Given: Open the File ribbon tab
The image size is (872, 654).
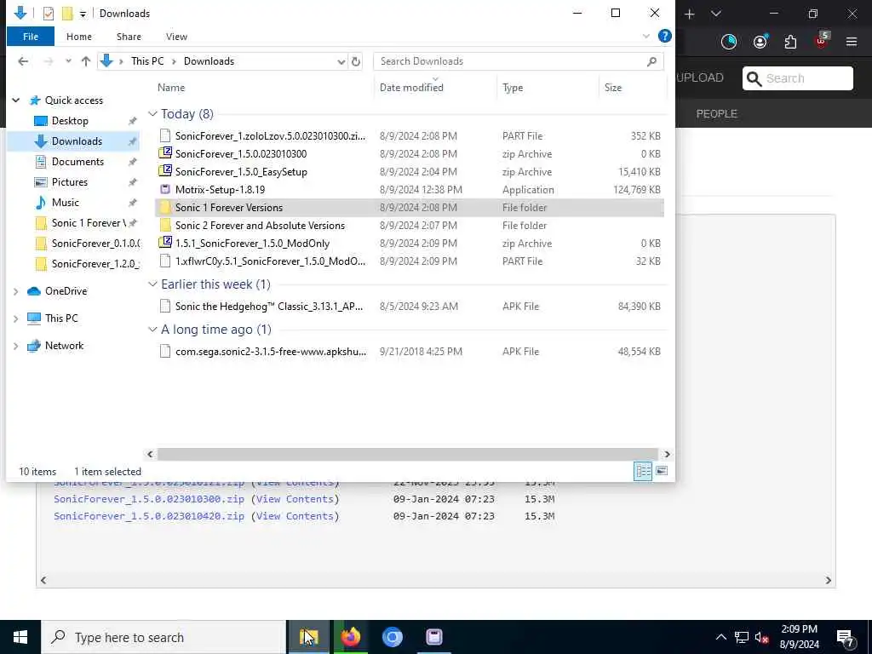Looking at the screenshot, I should click(x=31, y=37).
